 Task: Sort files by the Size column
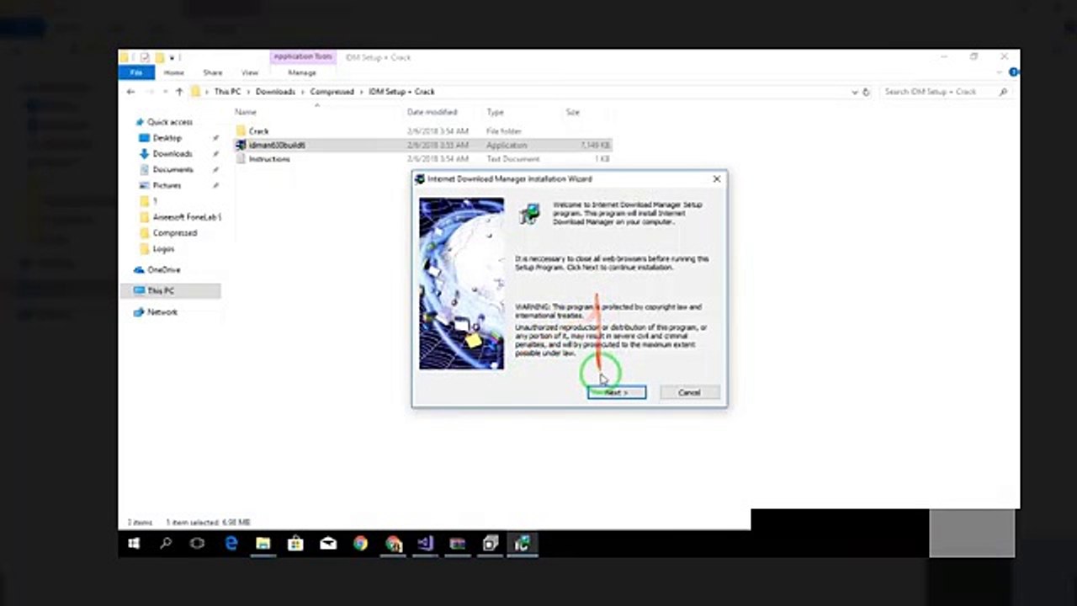pos(573,112)
